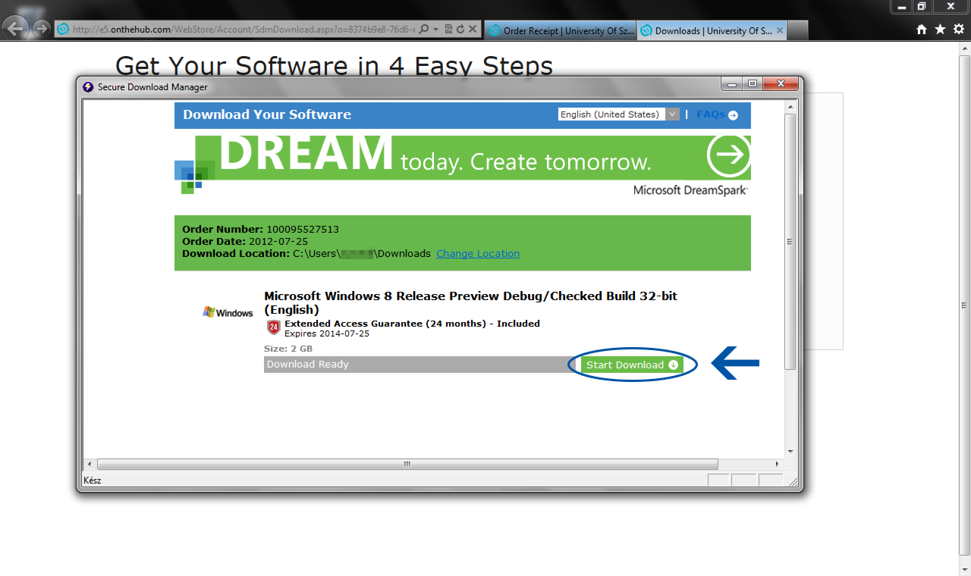Click the red Extended Access Guarantee shield icon
971x576 pixels.
(x=274, y=327)
